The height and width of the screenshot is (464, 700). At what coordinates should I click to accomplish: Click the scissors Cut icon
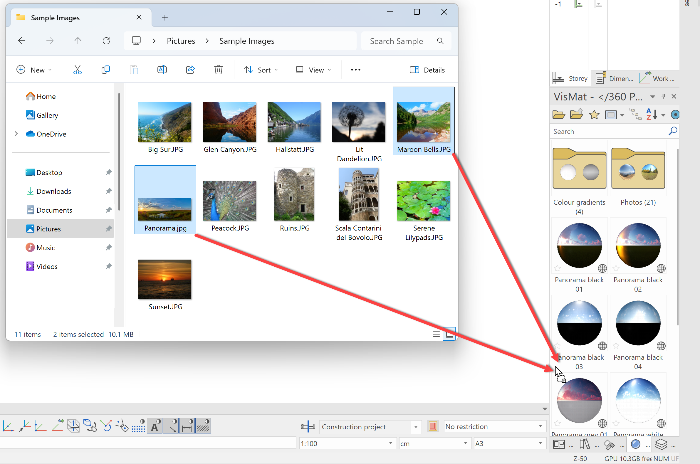[x=77, y=70]
